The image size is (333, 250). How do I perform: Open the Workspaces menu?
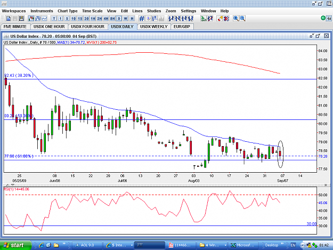[x=14, y=11]
